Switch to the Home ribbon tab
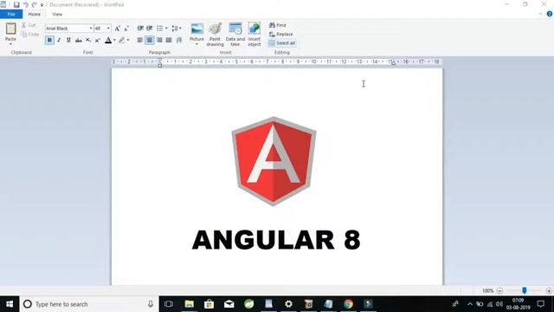 coord(35,14)
